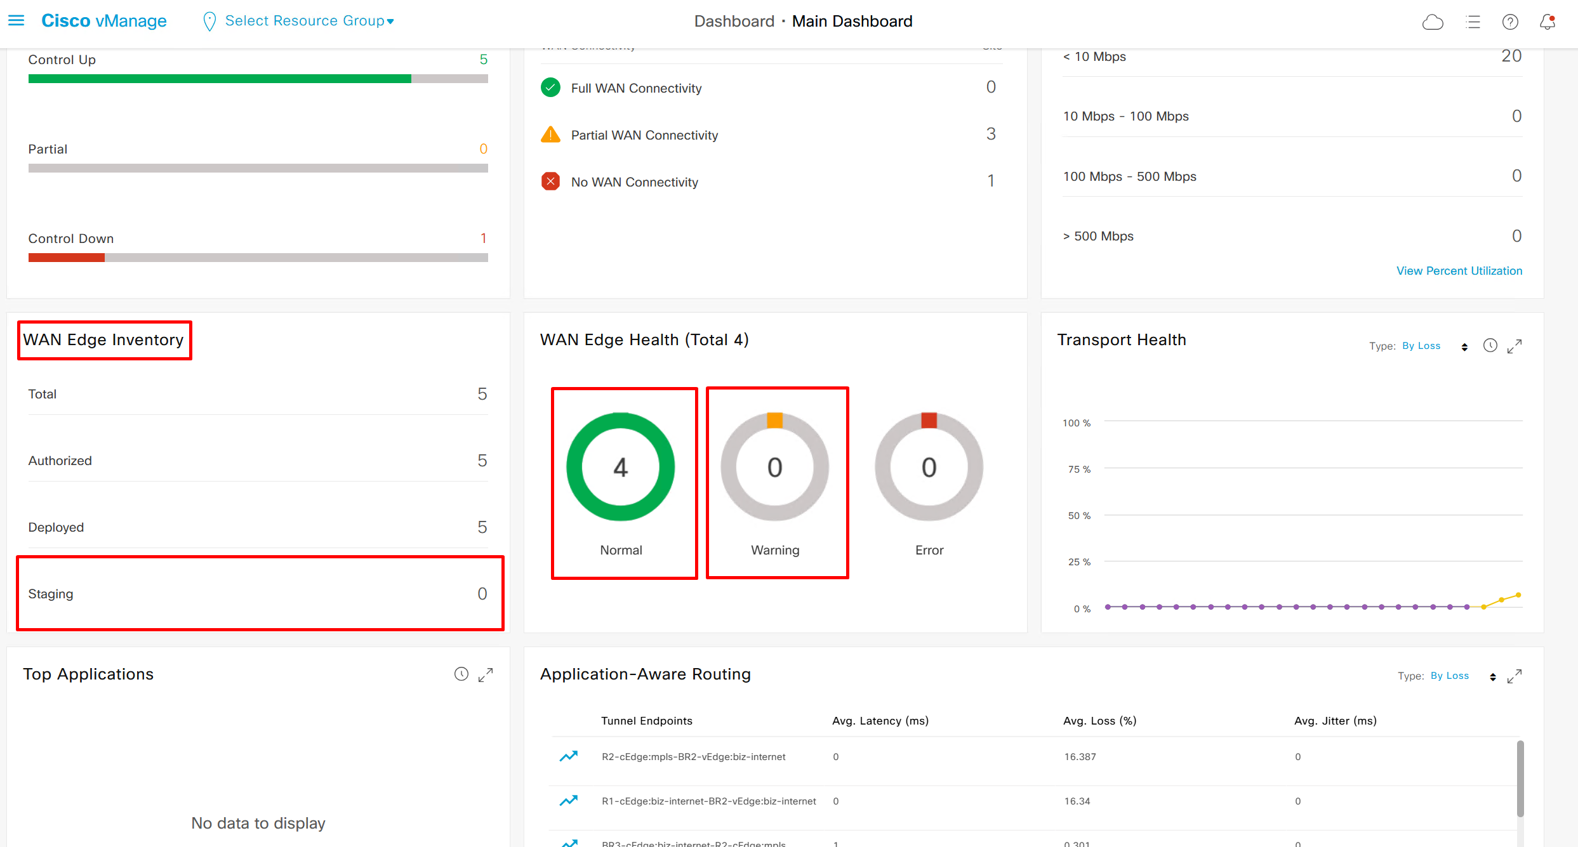
Task: Click the help question mark icon
Action: [1510, 22]
